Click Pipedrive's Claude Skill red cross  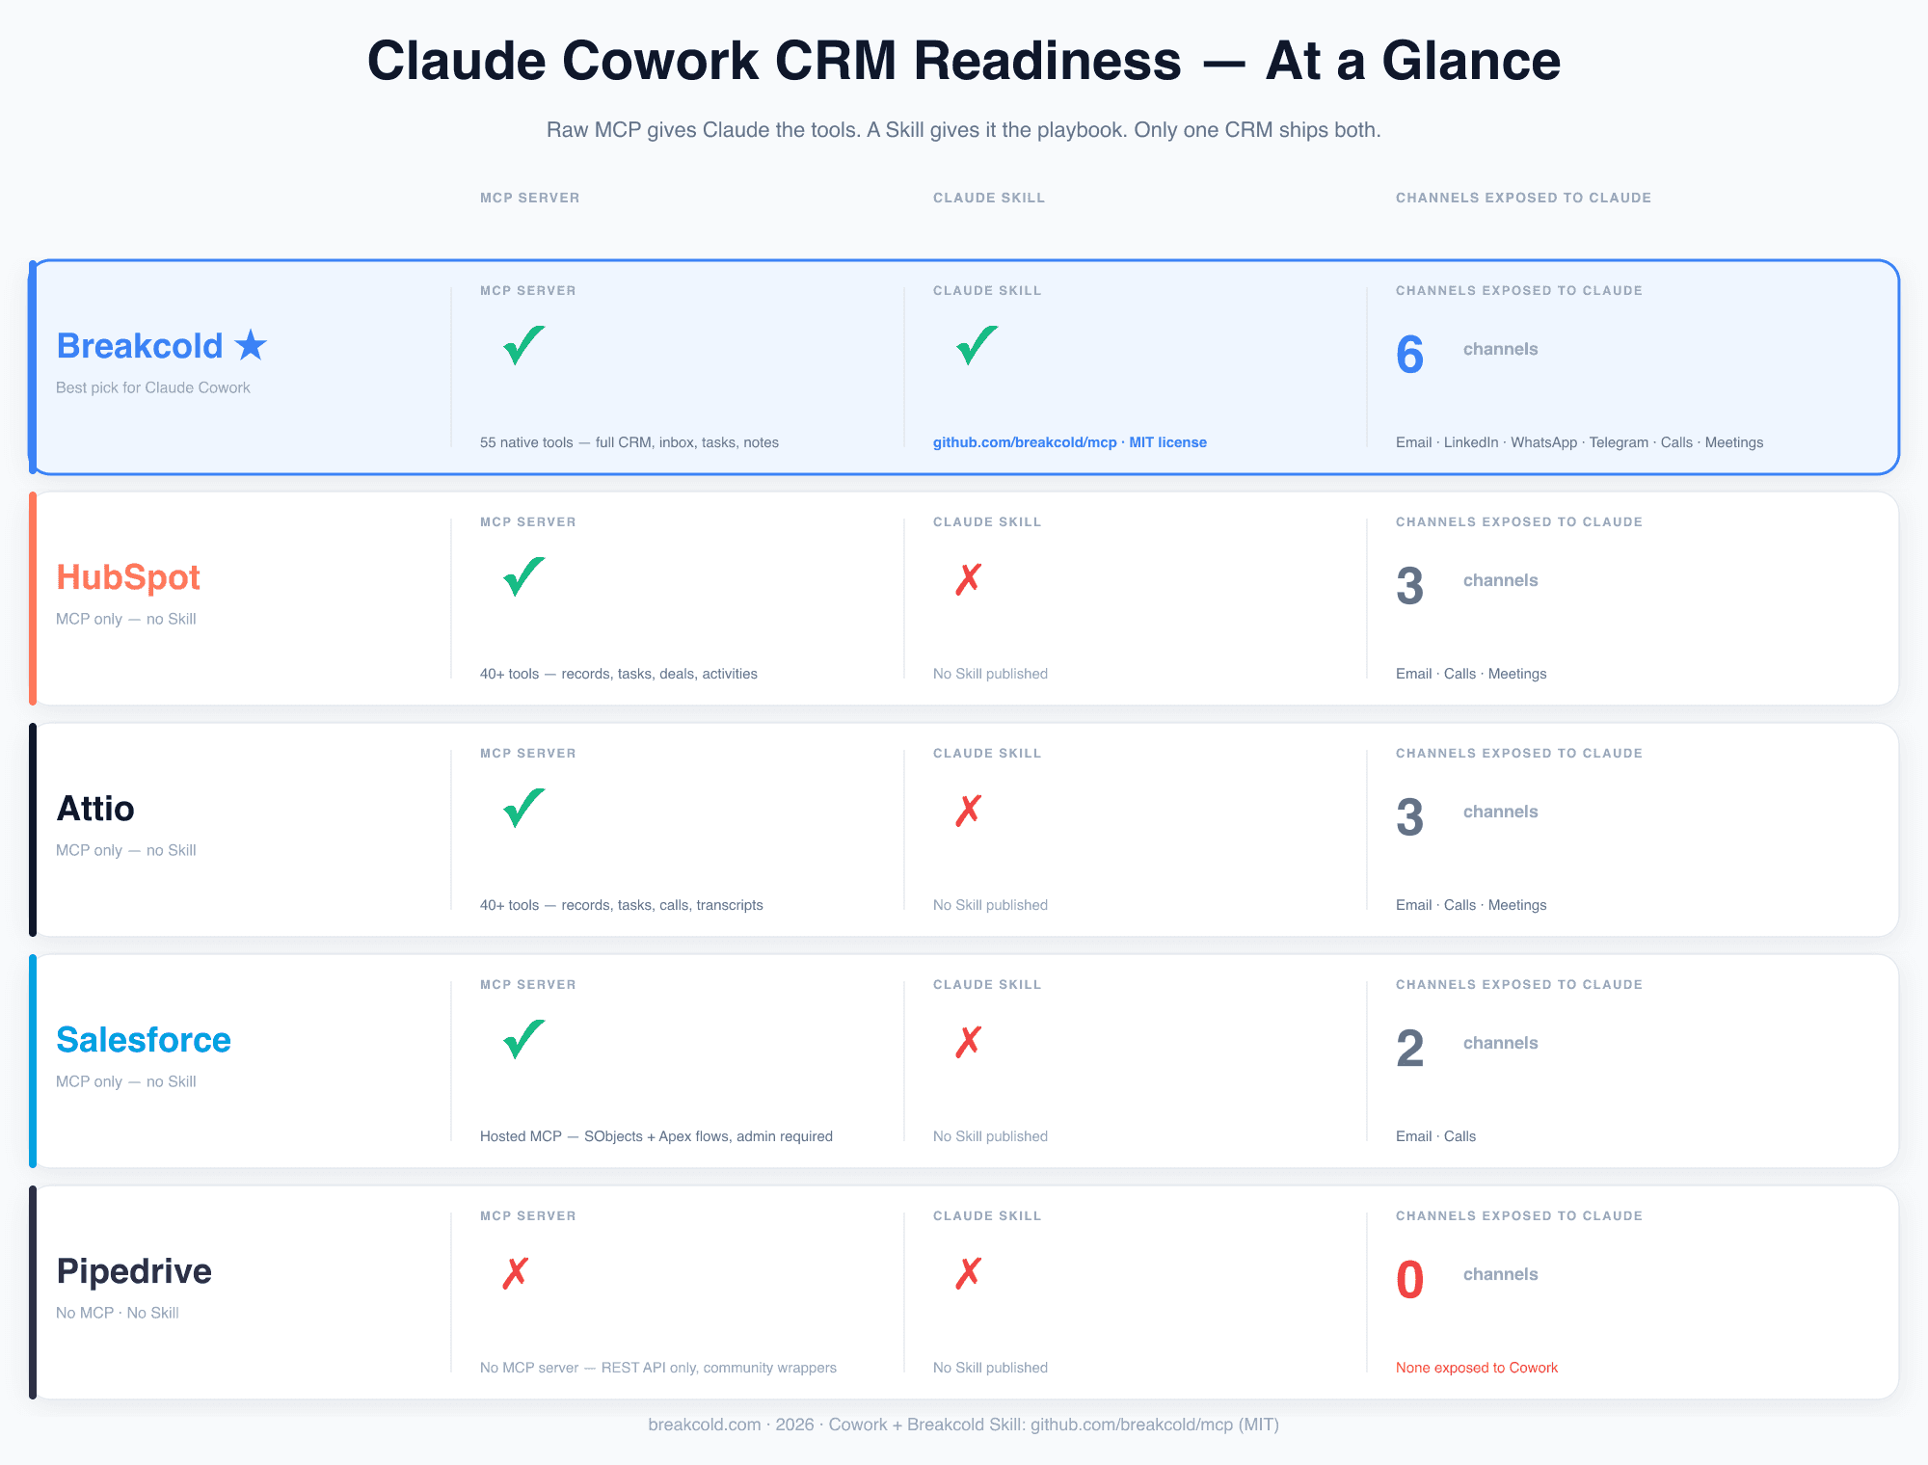(x=968, y=1273)
